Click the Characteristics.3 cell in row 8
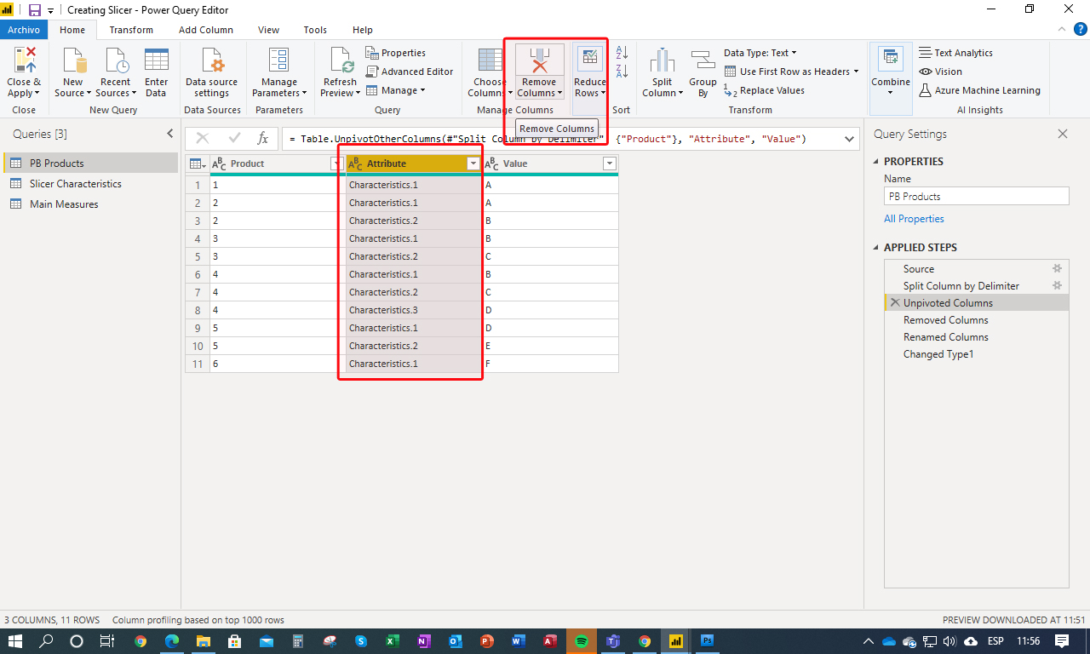The image size is (1090, 654). (x=414, y=310)
